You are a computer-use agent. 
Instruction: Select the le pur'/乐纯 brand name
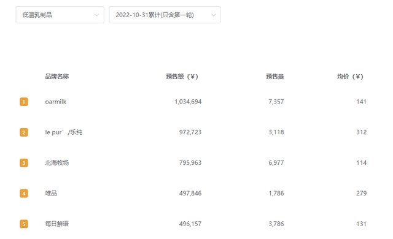[64, 132]
